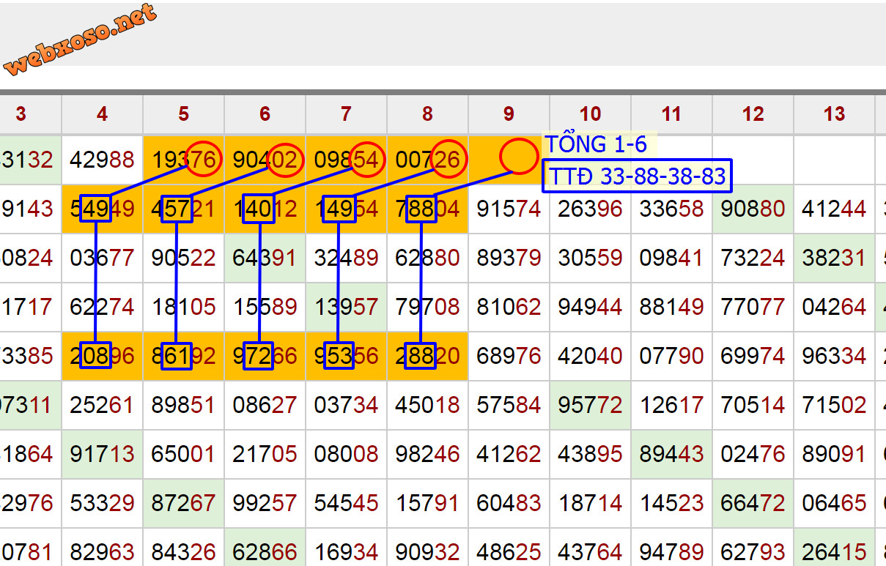Click the orange cell showing 78804
Image resolution: width=886 pixels, height=566 pixels.
[x=427, y=209]
